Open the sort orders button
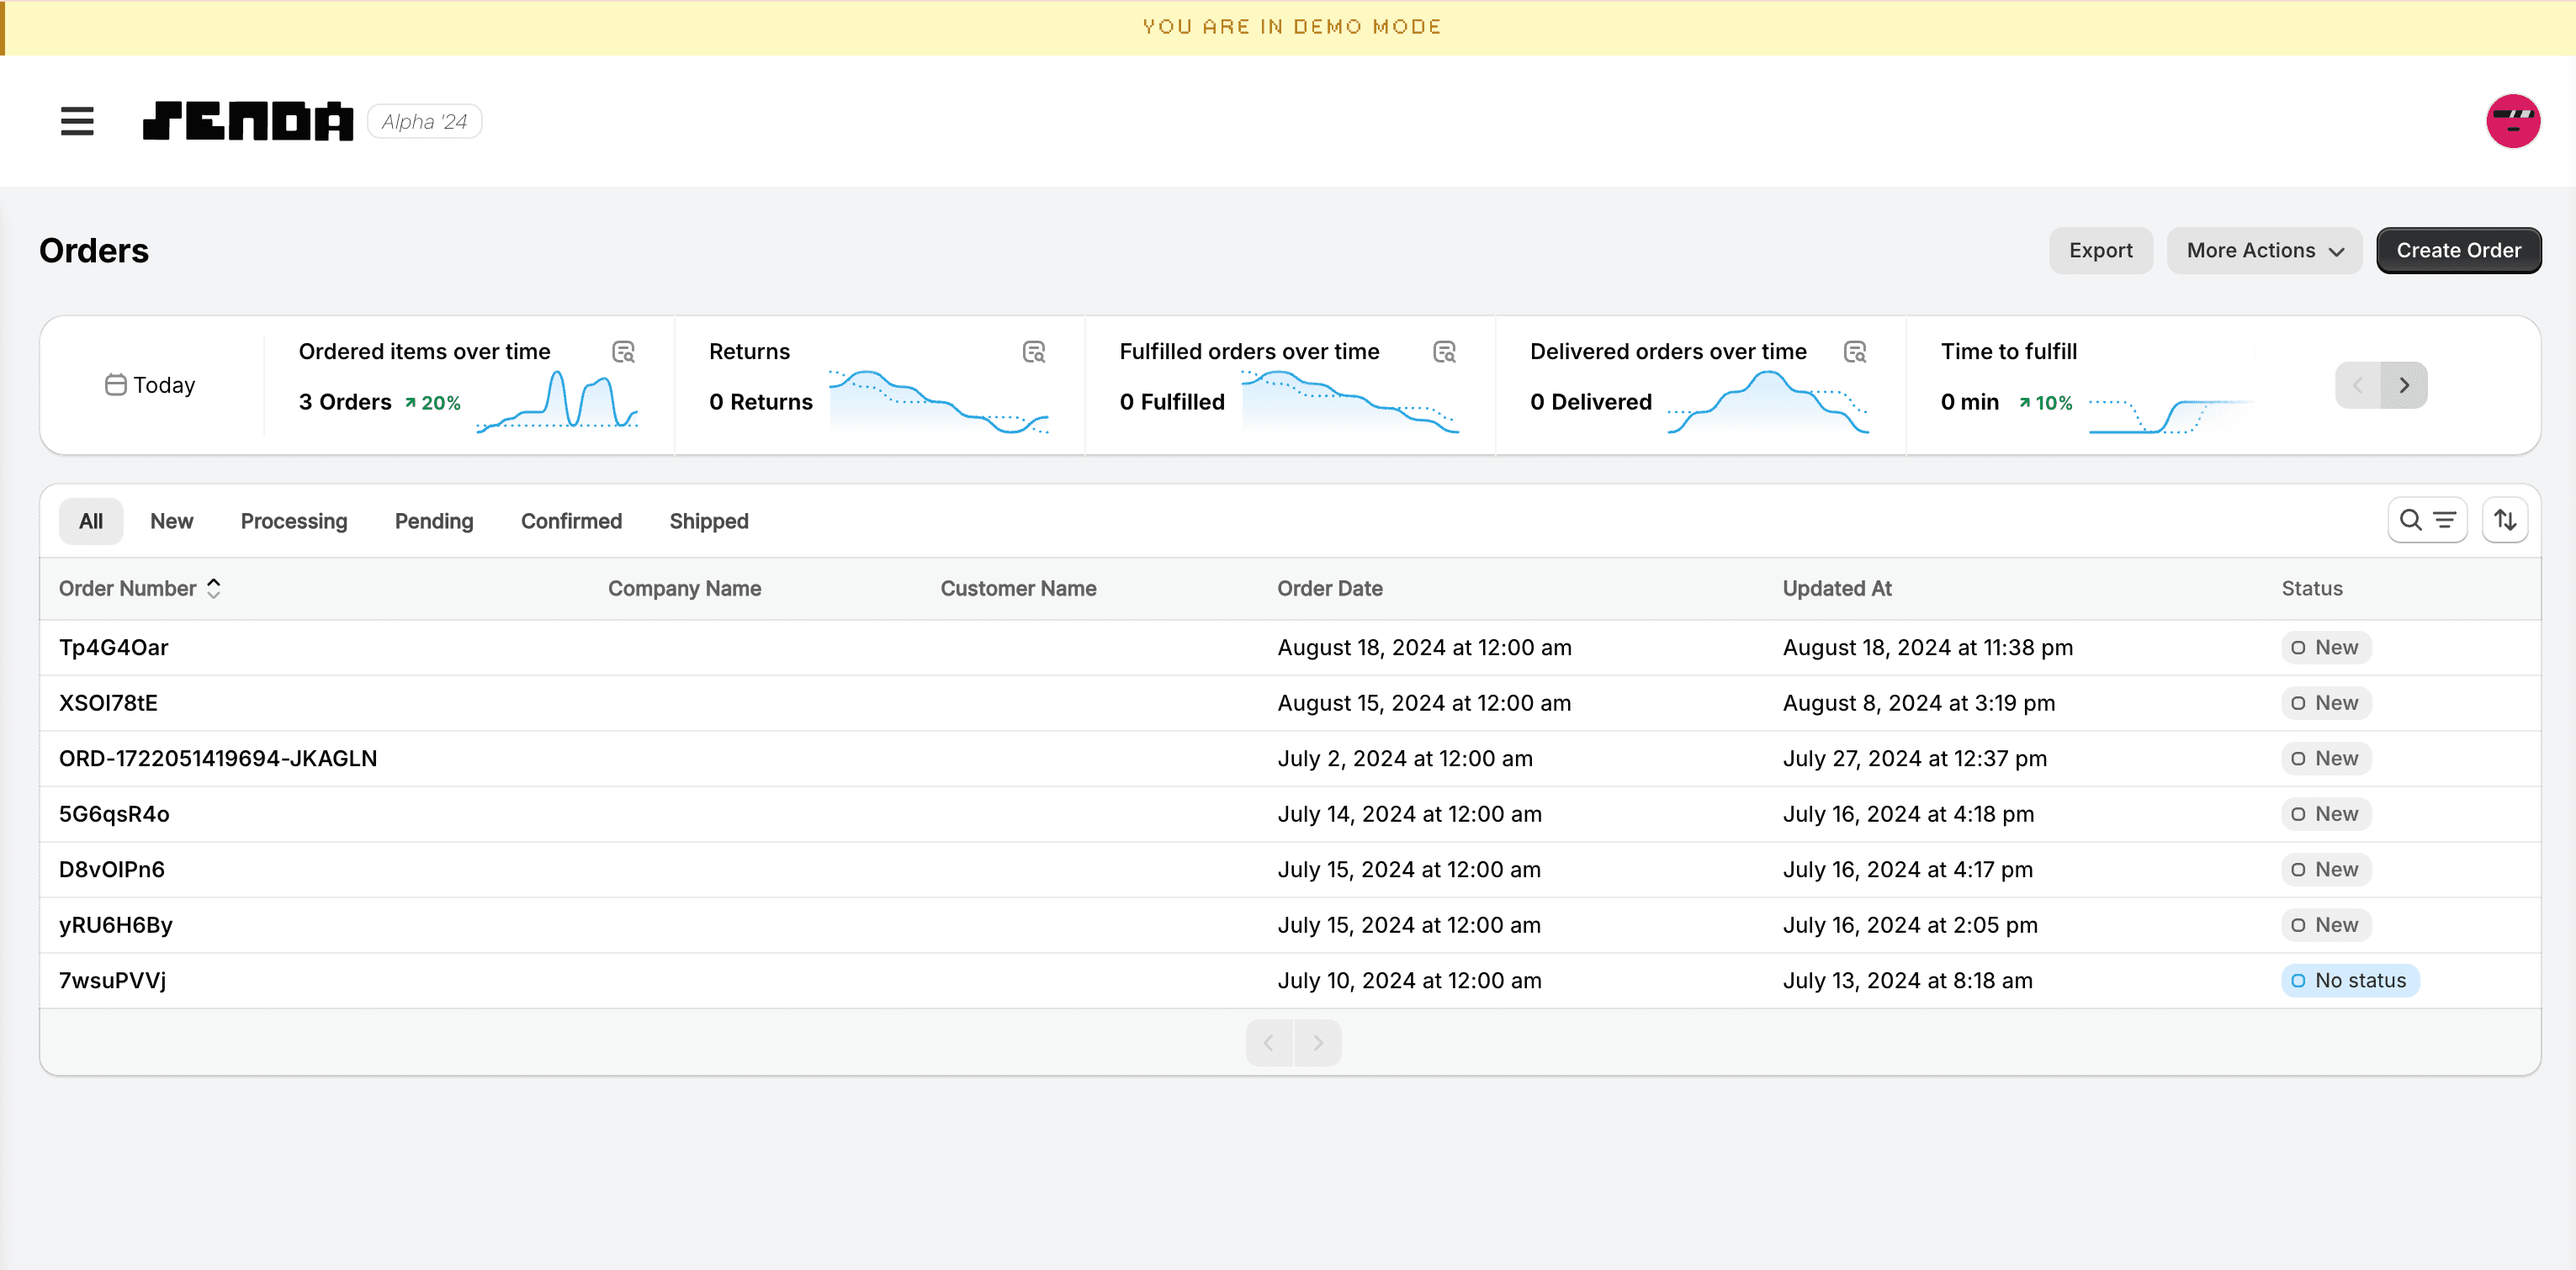The height and width of the screenshot is (1270, 2576). point(2504,520)
